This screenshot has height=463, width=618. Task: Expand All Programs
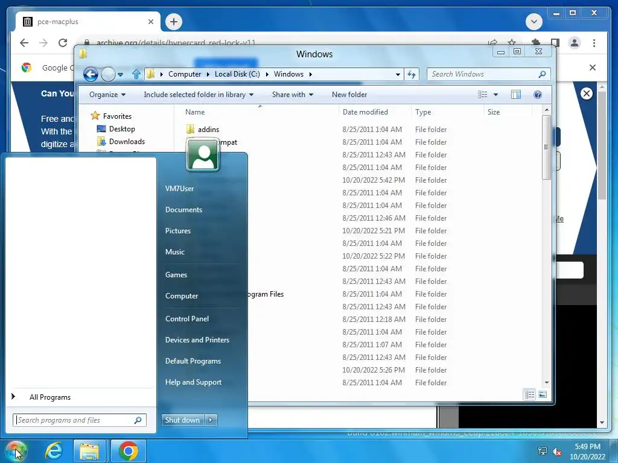click(x=49, y=397)
